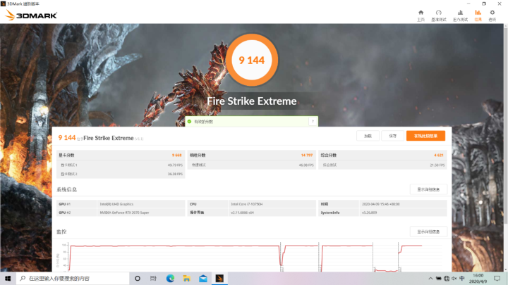Click the Load button beside Save
This screenshot has width=508, height=285.
(x=368, y=136)
